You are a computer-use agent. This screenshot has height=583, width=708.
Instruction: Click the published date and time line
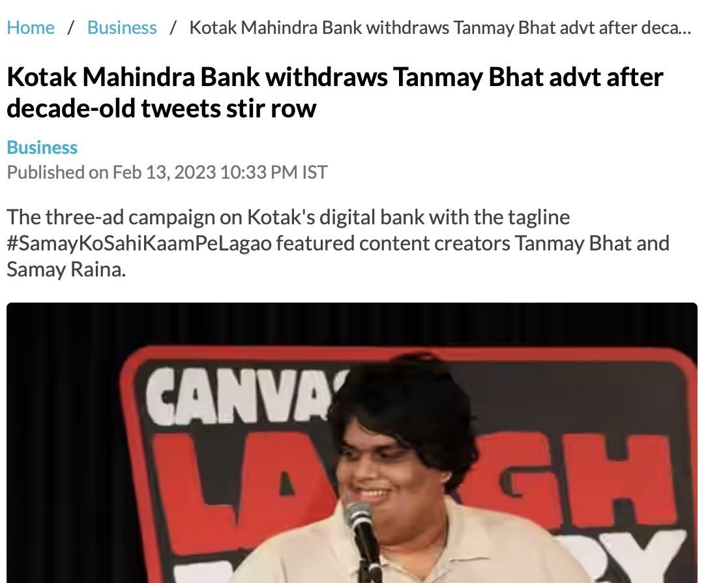167,172
